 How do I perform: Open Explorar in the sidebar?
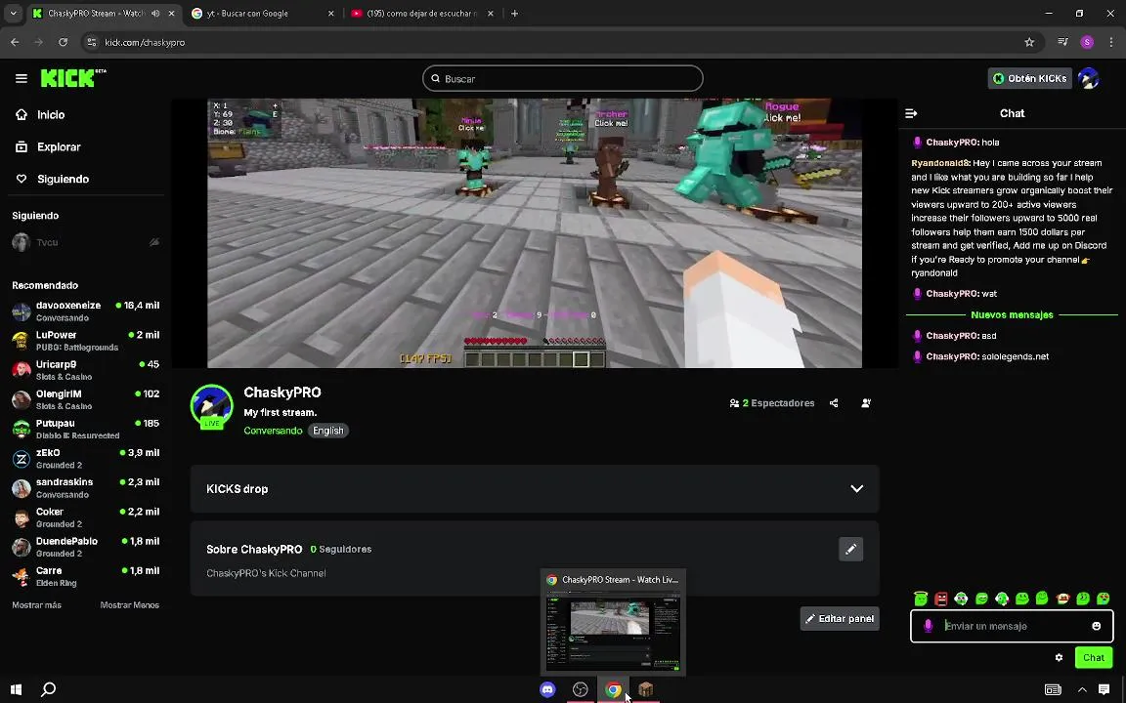59,147
